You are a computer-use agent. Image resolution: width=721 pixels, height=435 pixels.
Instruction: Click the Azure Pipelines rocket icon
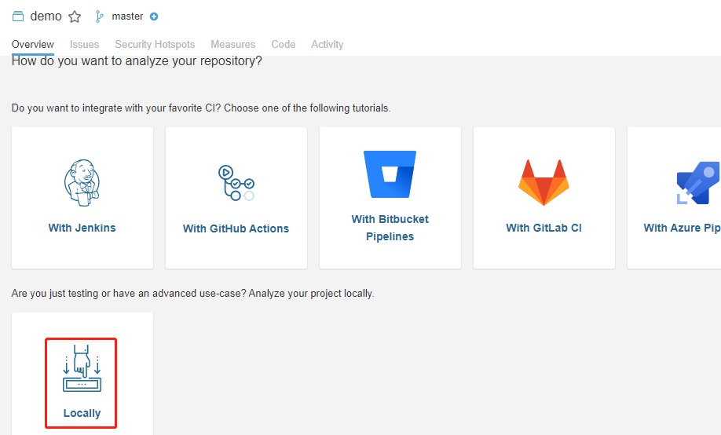point(697,183)
